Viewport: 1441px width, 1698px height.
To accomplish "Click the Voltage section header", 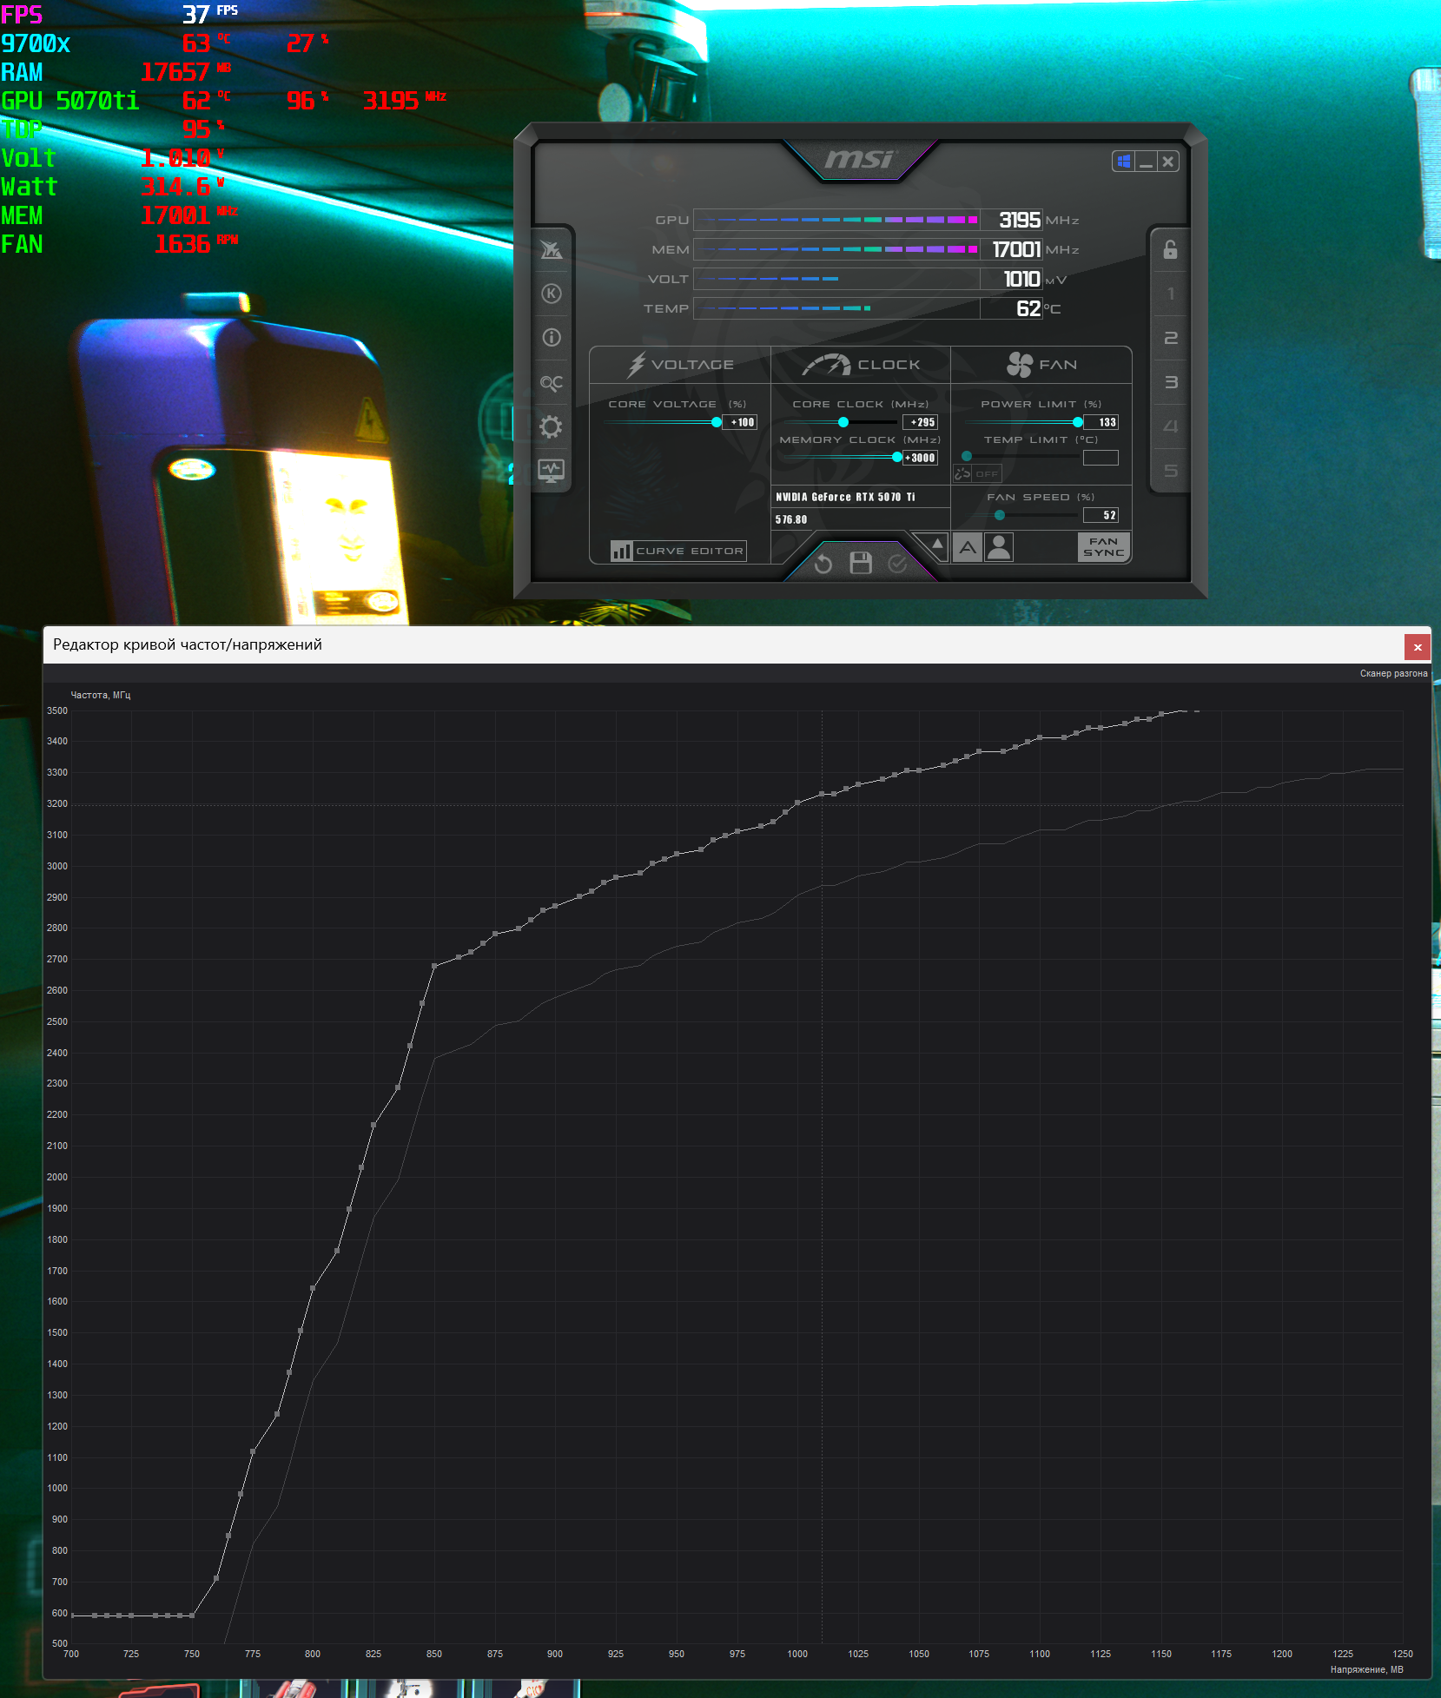I will pyautogui.click(x=680, y=365).
